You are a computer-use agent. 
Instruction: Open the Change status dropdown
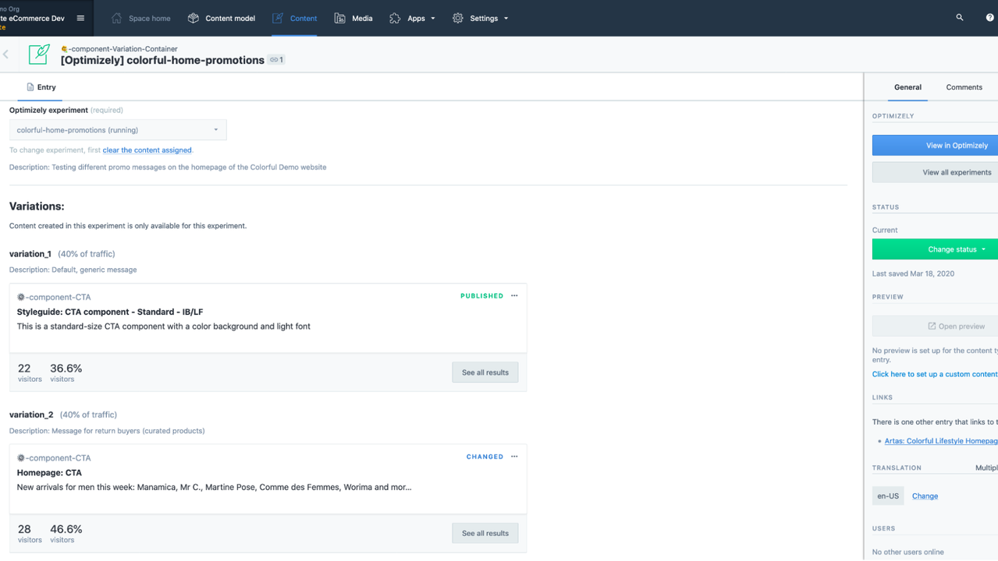935,249
